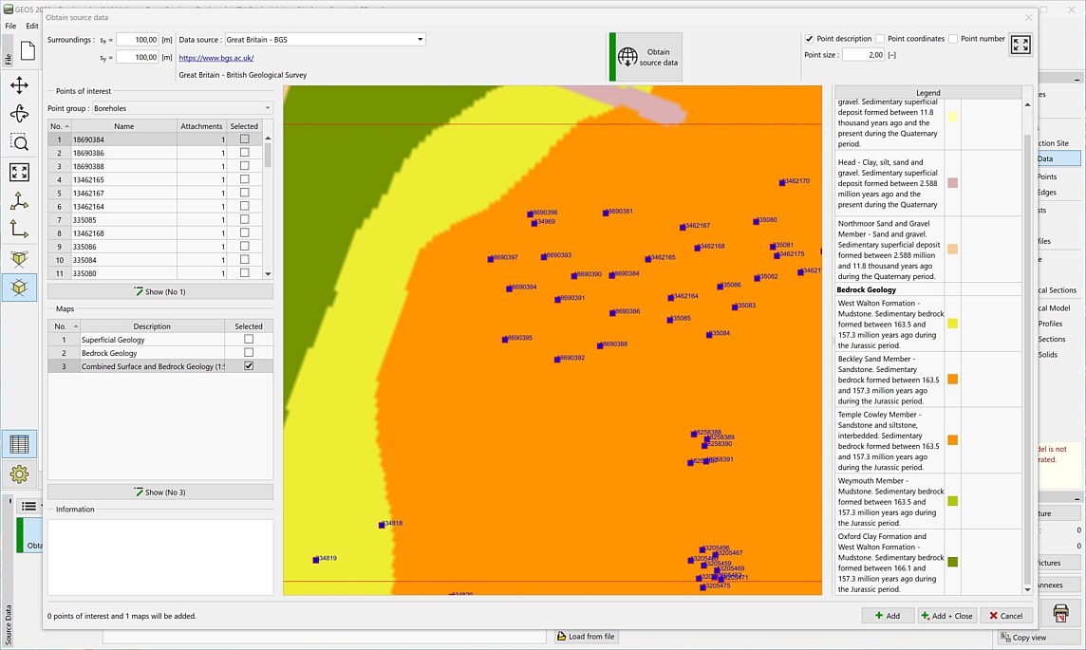Select the pan/move view tool
Viewport: 1086px width, 650px height.
click(19, 85)
